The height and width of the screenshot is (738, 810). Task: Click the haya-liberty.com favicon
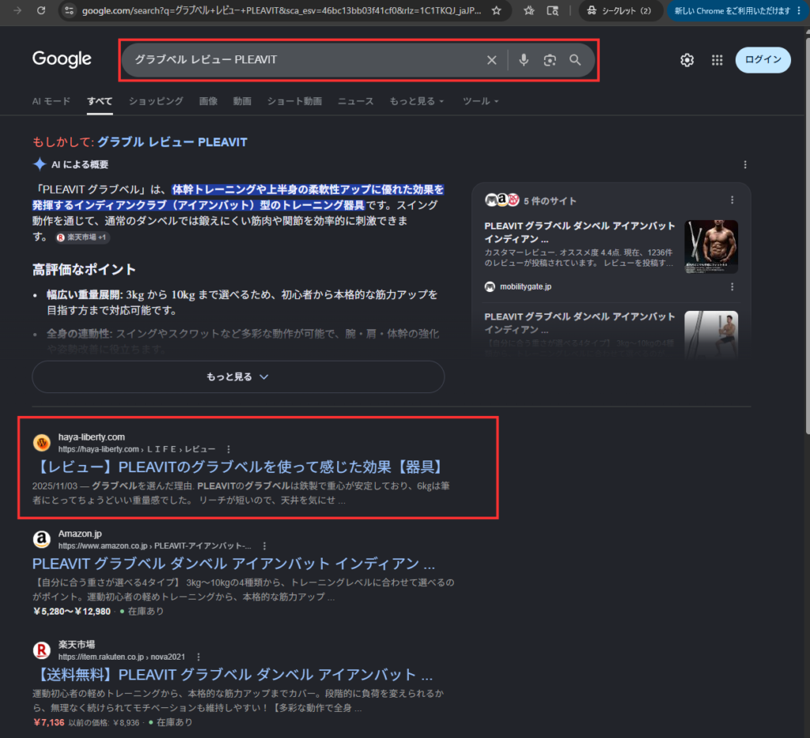coord(42,443)
